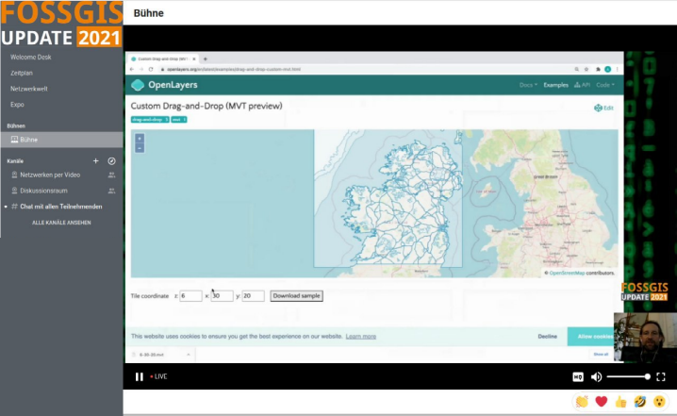The width and height of the screenshot is (677, 416).
Task: Open the Docs dropdown menu
Action: click(528, 85)
